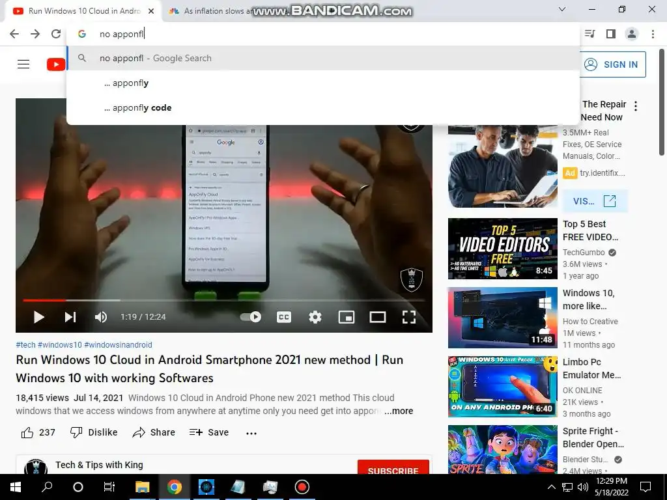Open the taskbar clock showing 12:29 PM

tap(612, 487)
